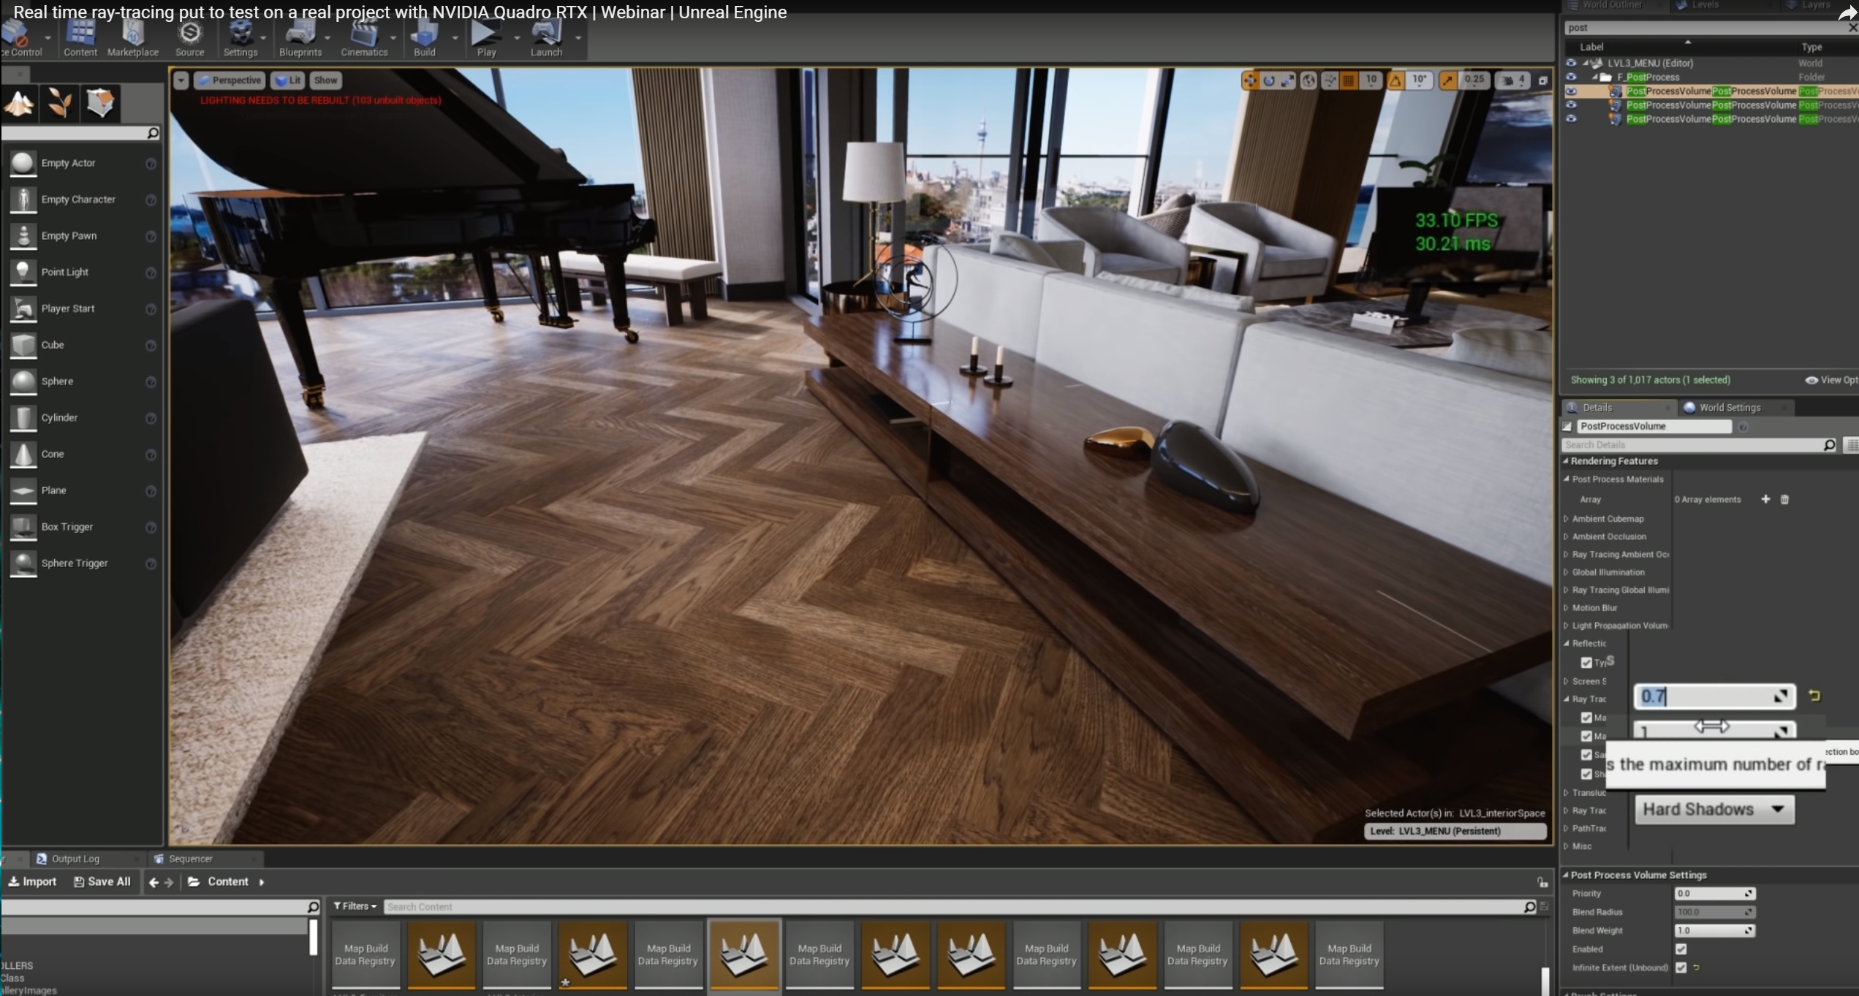Click the Launch toolbar icon
Screen dimensions: 1859x996
(x=545, y=37)
